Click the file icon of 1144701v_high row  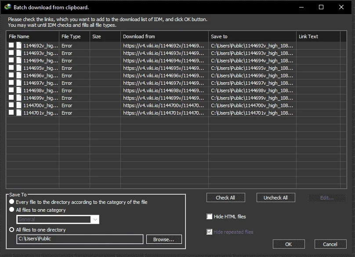tap(19, 113)
